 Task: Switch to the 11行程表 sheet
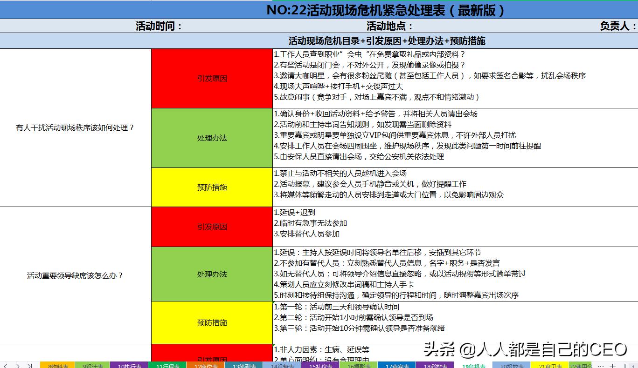[x=167, y=366]
